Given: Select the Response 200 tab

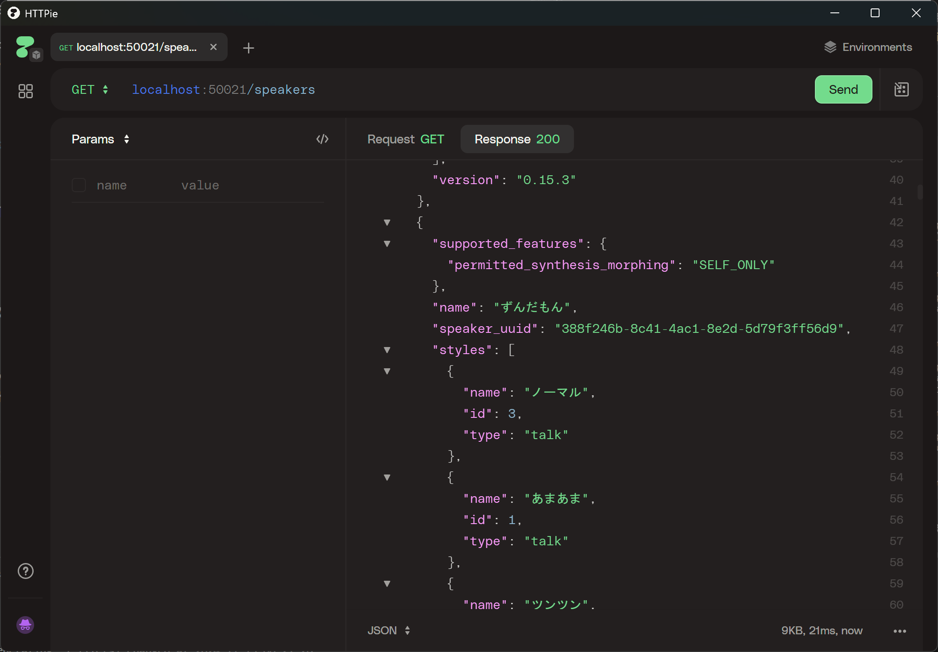Looking at the screenshot, I should [517, 139].
